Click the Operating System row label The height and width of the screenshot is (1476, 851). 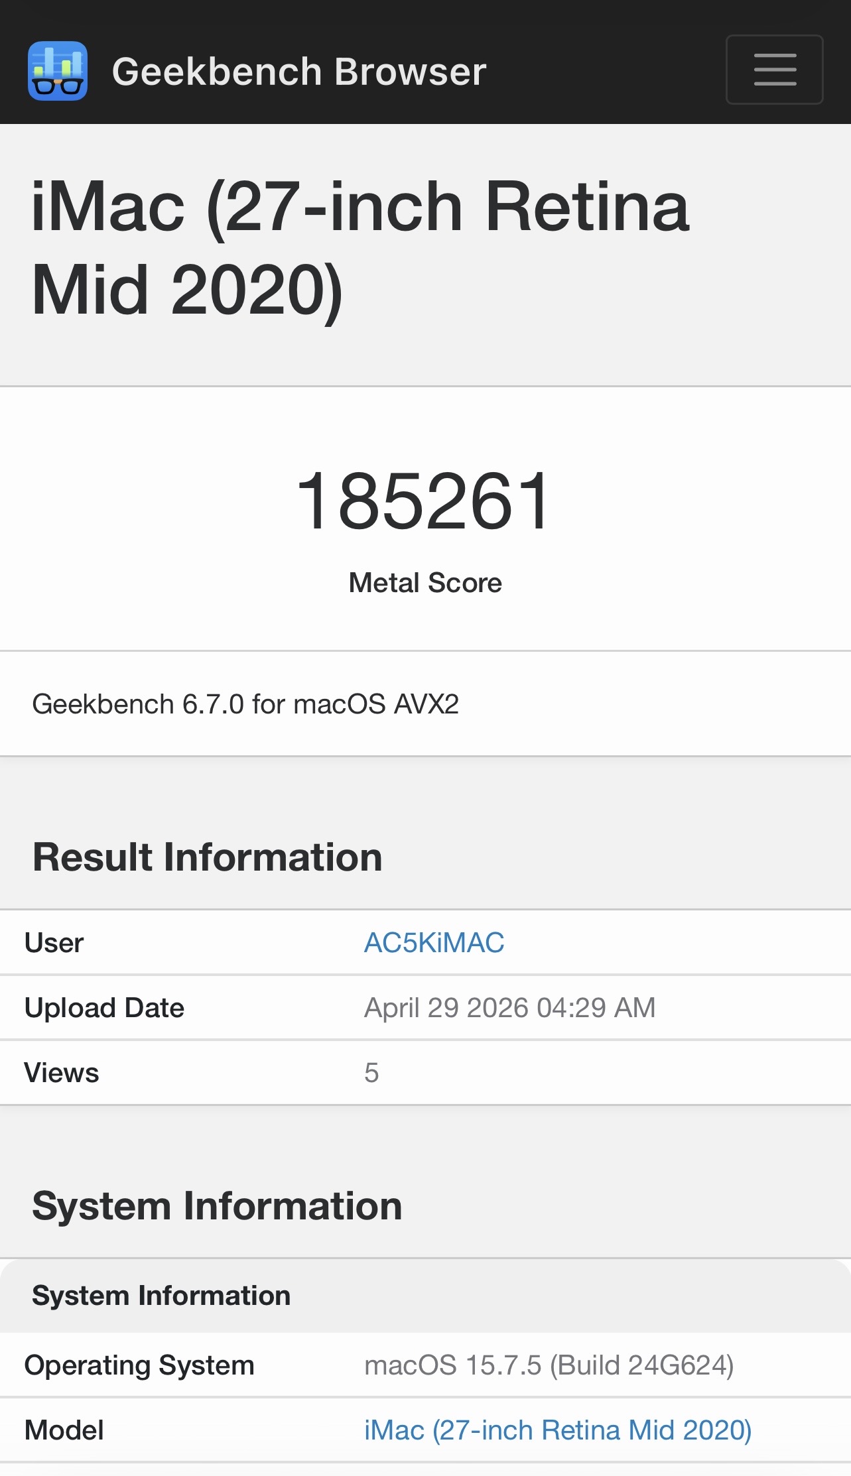point(139,1365)
